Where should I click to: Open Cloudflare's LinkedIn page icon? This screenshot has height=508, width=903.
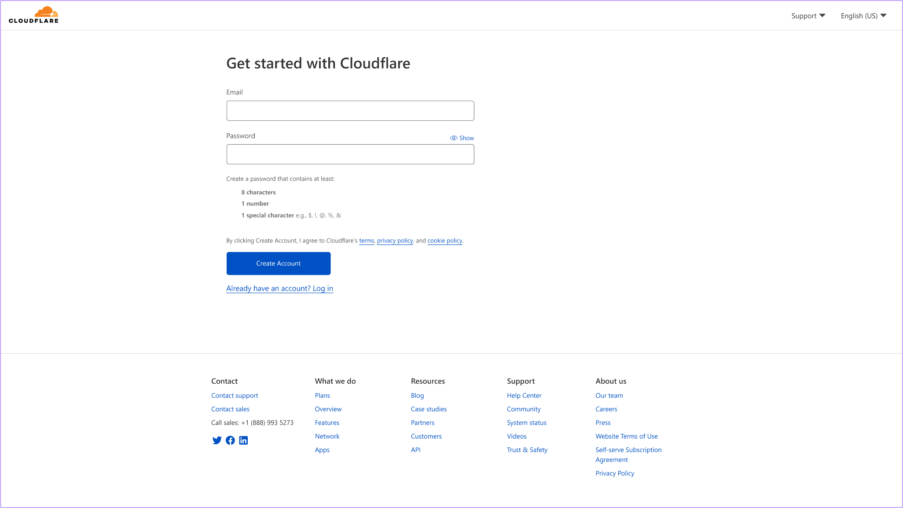(243, 440)
